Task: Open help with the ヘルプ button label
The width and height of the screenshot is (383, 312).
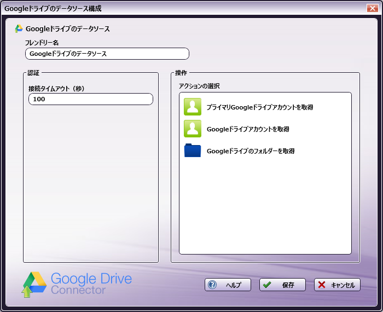Action: click(234, 285)
